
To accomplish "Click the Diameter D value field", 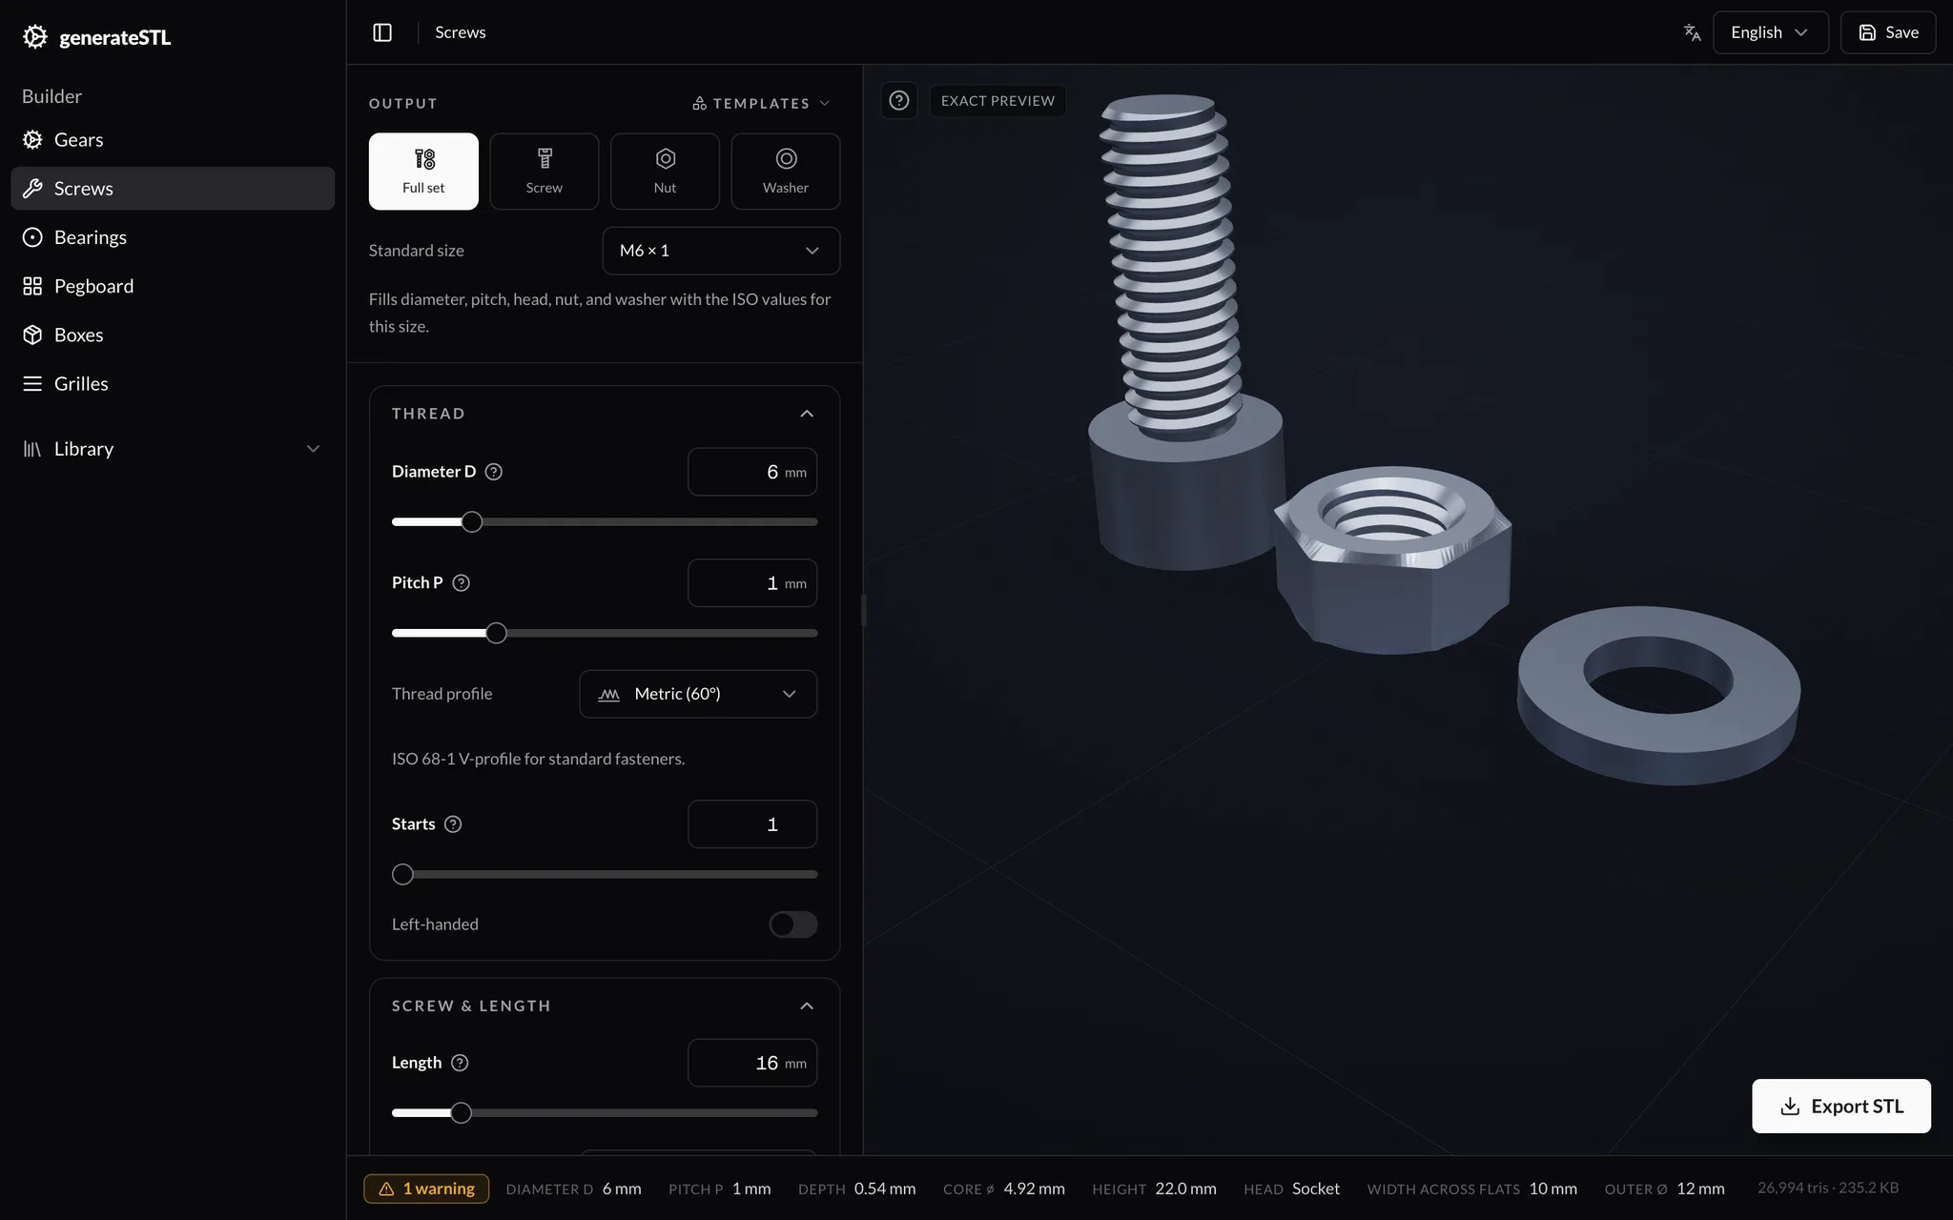I will coord(752,472).
